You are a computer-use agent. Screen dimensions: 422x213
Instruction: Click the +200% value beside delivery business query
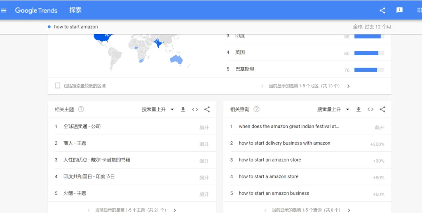[x=377, y=144]
